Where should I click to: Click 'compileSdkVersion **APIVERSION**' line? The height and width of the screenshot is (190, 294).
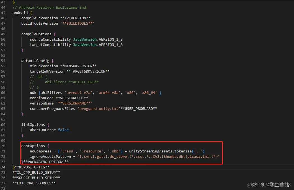point(56,18)
